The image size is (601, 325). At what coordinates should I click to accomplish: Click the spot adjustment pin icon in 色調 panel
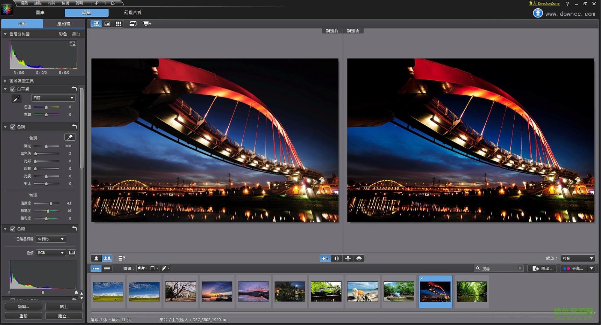70,137
